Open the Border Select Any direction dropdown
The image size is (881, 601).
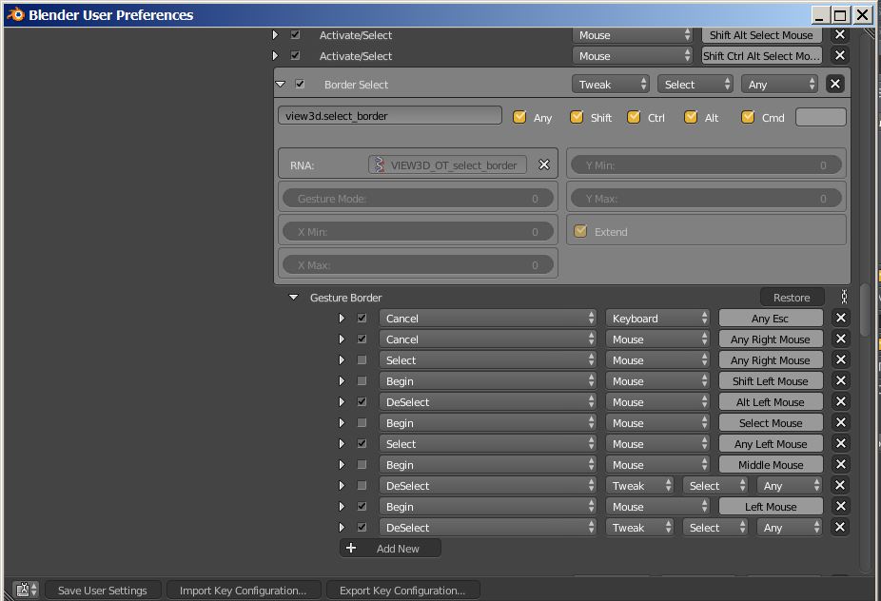pyautogui.click(x=779, y=85)
